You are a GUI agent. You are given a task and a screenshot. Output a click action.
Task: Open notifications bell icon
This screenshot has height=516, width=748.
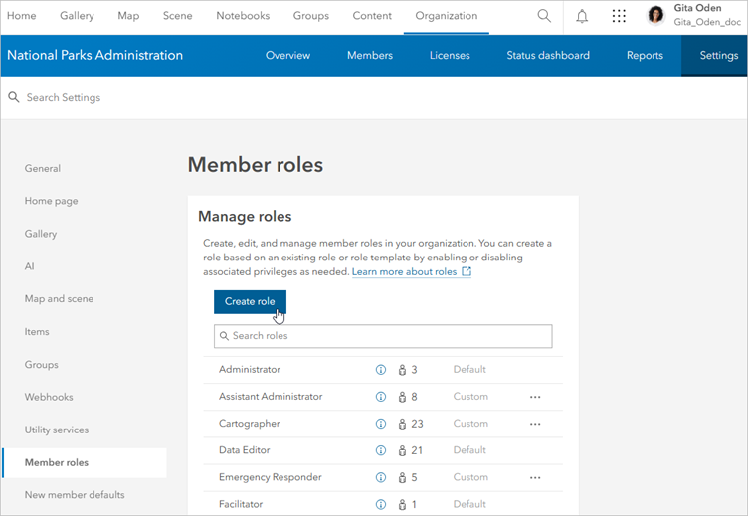[x=582, y=16]
